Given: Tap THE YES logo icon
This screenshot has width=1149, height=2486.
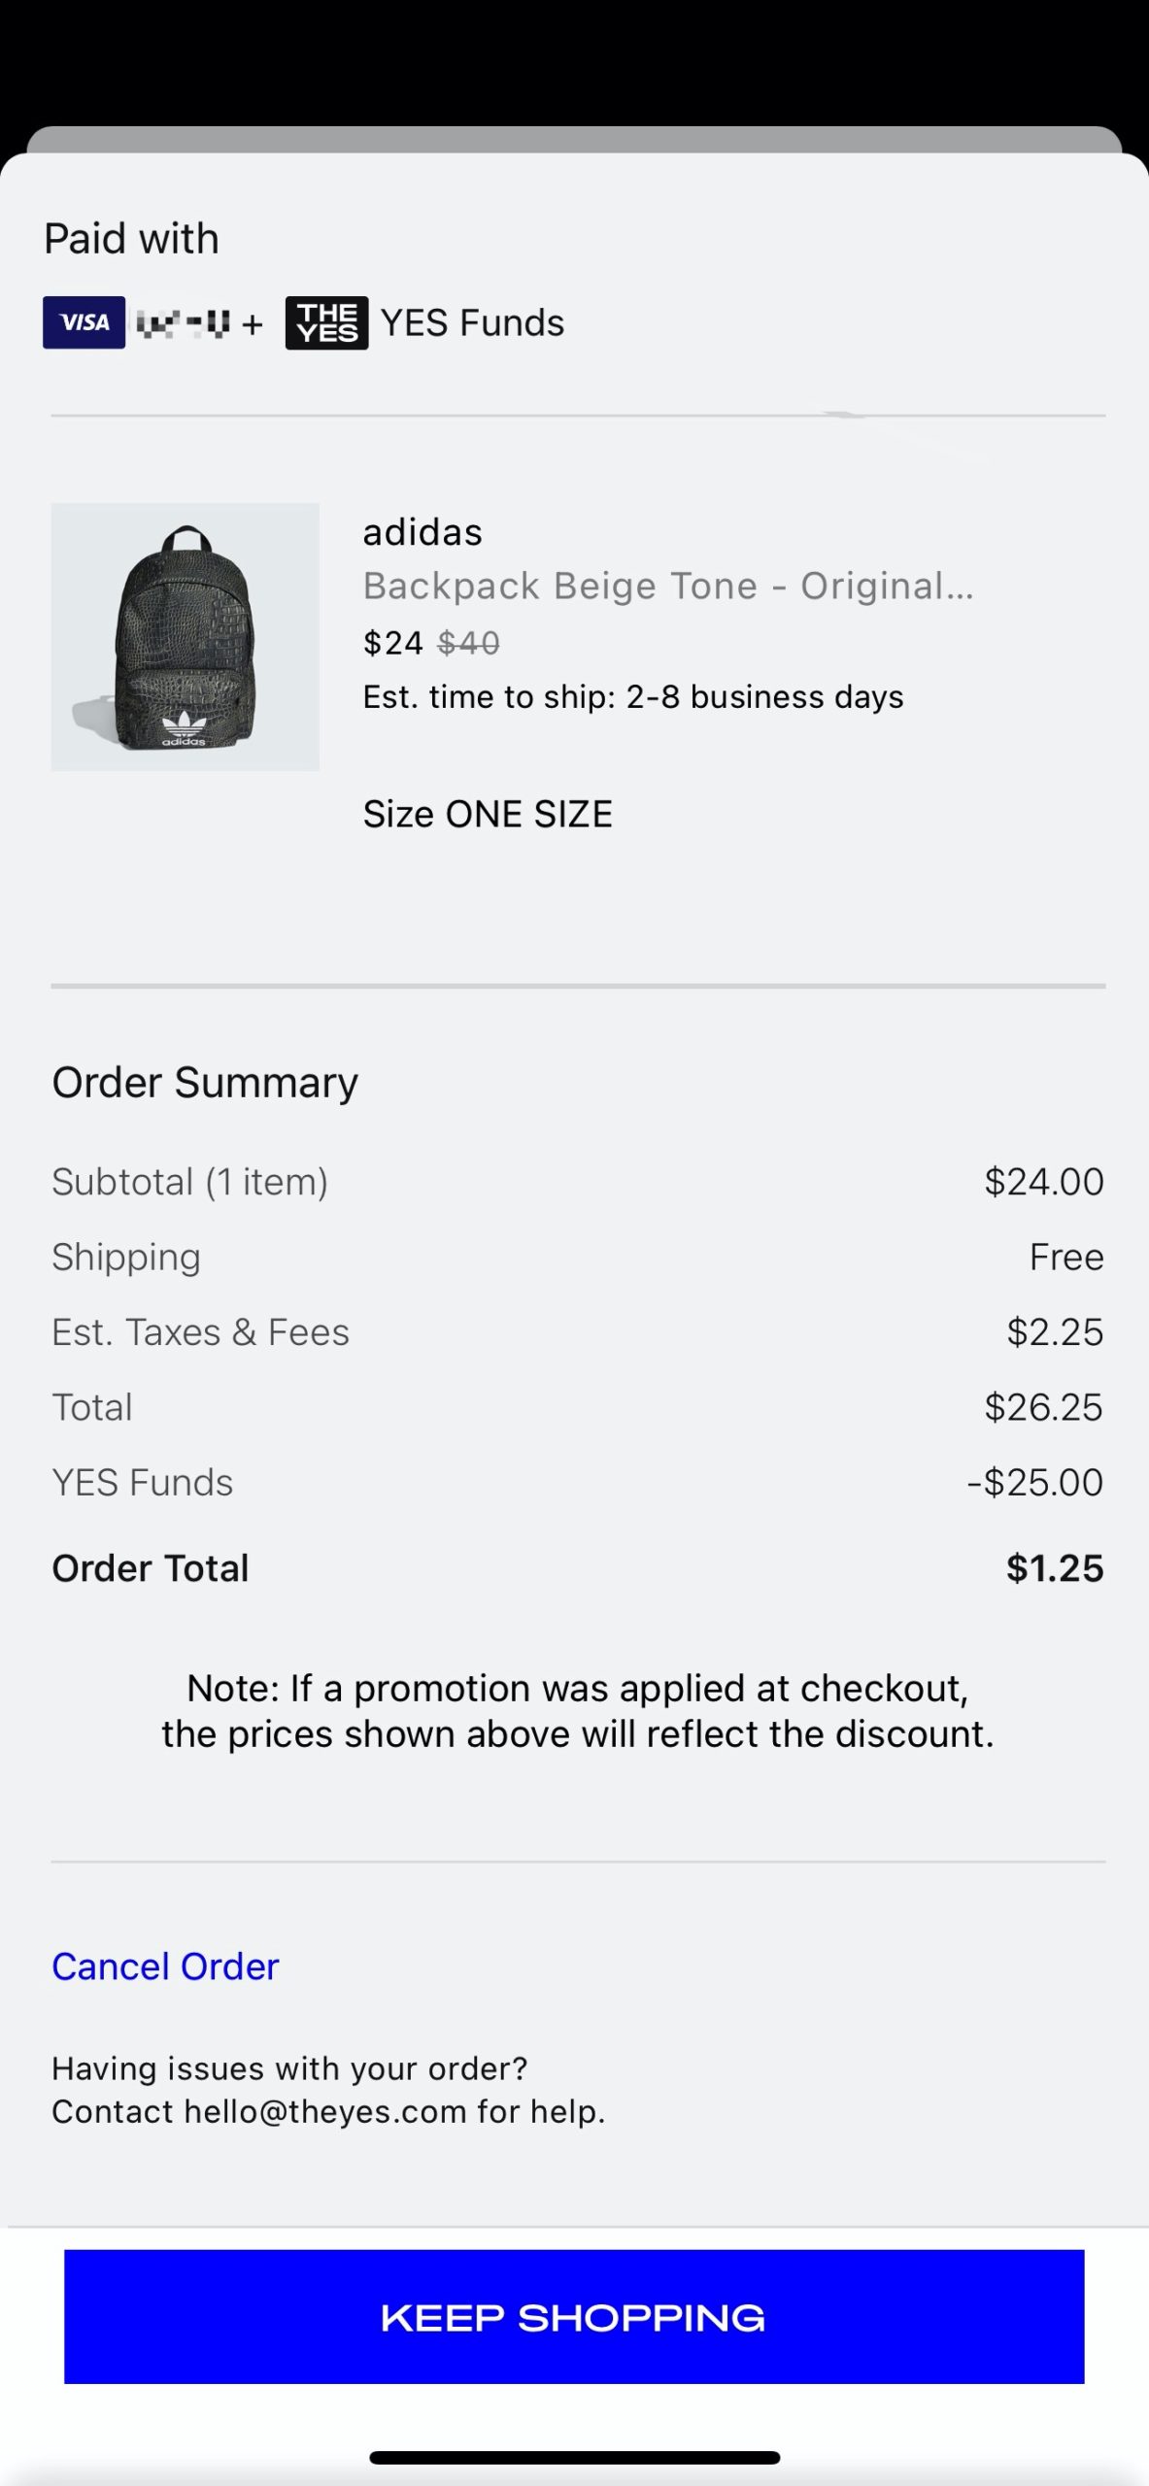Looking at the screenshot, I should (326, 322).
